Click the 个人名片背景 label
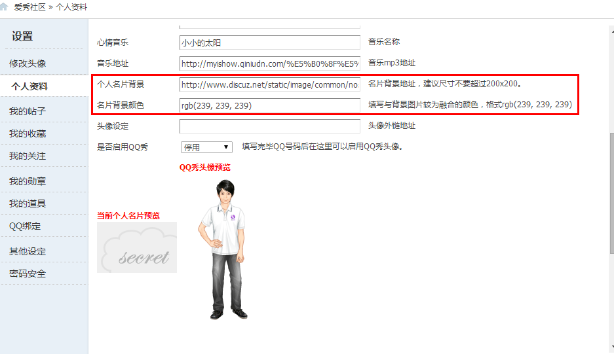The height and width of the screenshot is (354, 614). 121,84
